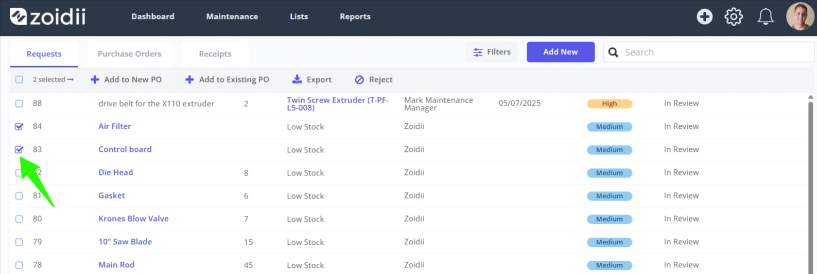Image resolution: width=817 pixels, height=274 pixels.
Task: Click the zoidii logo icon
Action: tap(18, 16)
